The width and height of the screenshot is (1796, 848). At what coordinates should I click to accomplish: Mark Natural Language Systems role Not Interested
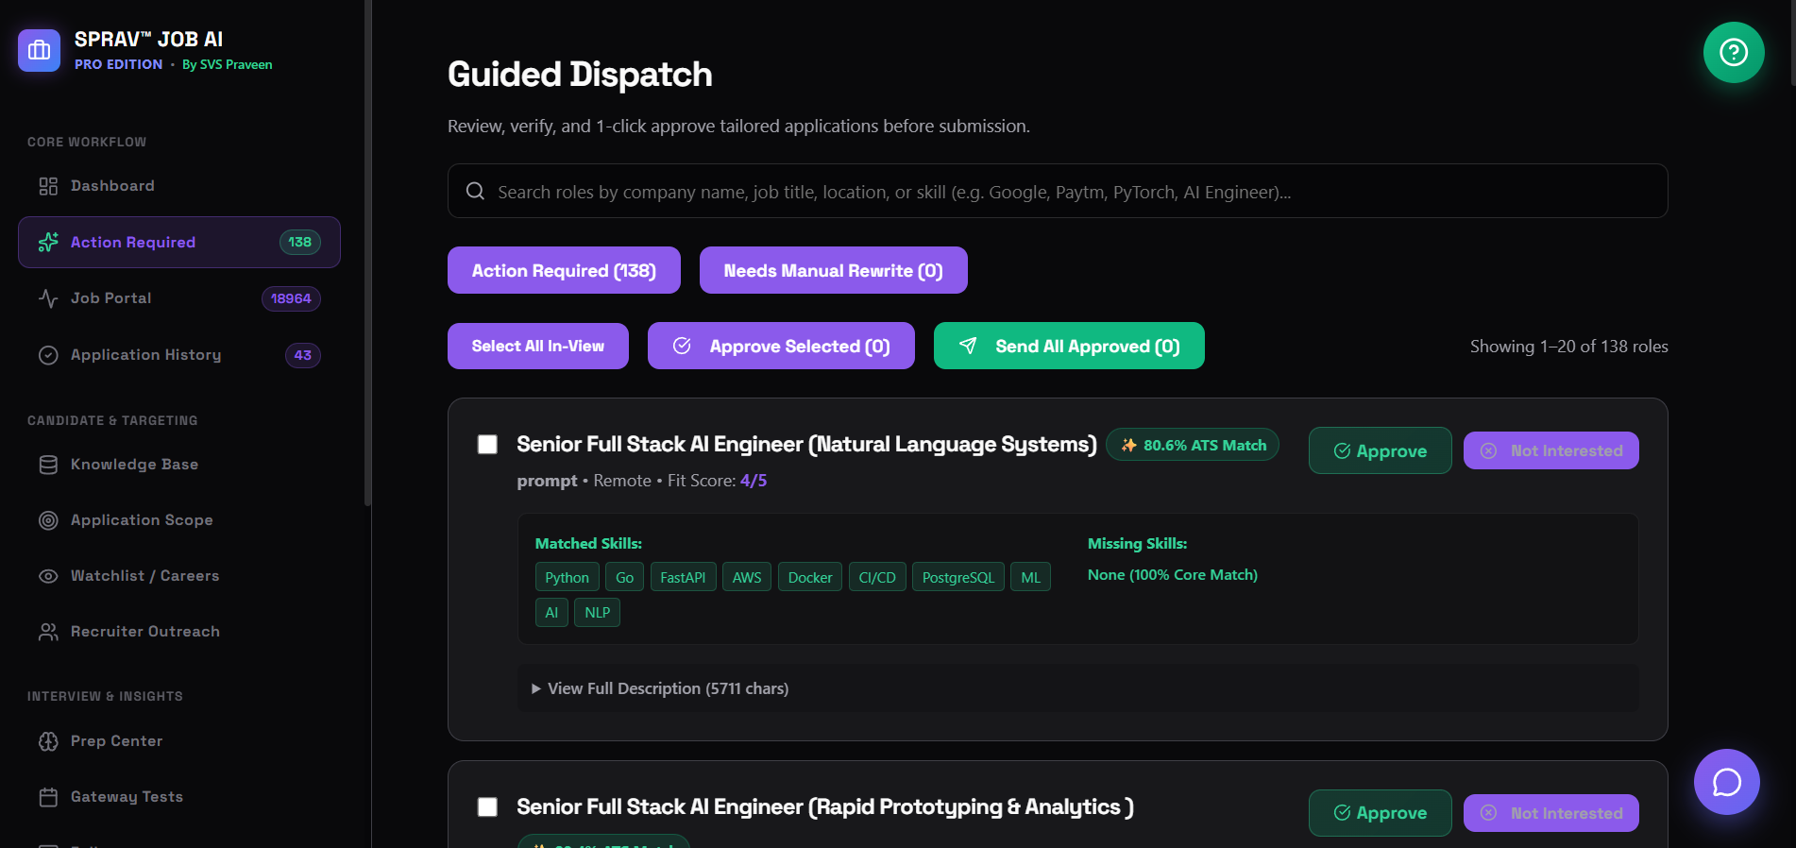coord(1550,450)
